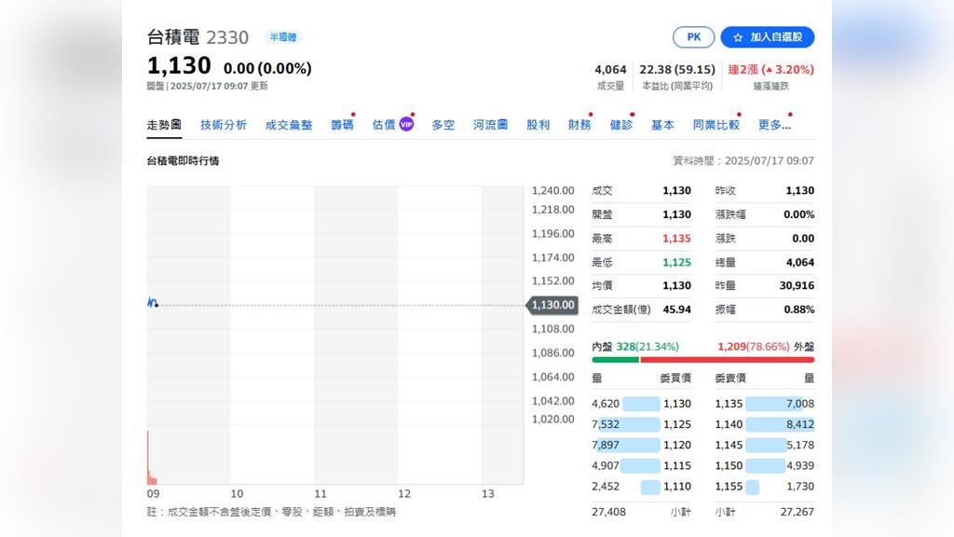
Task: Open the VIP badge next to 估價
Action: (x=406, y=125)
